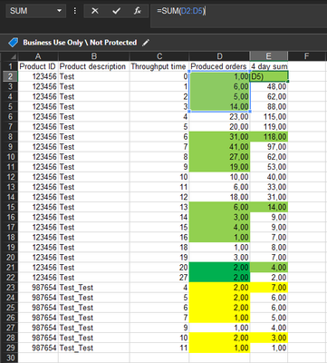
Task: Select row 1 header
Action: 10,66
